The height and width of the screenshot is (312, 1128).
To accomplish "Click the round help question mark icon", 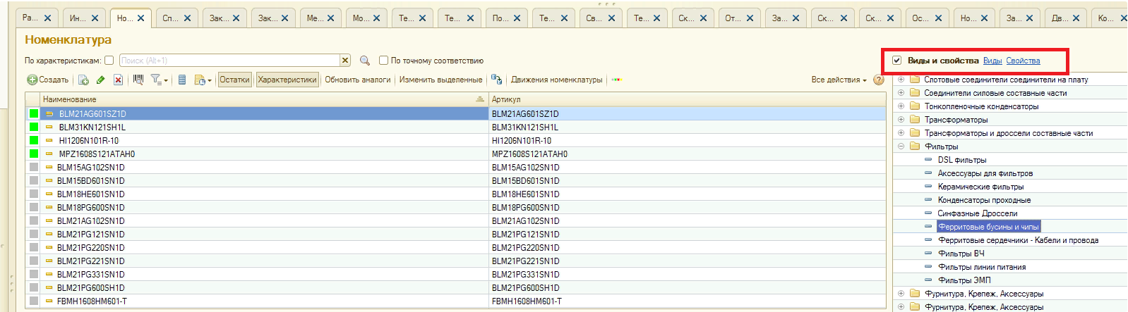I will (x=879, y=80).
